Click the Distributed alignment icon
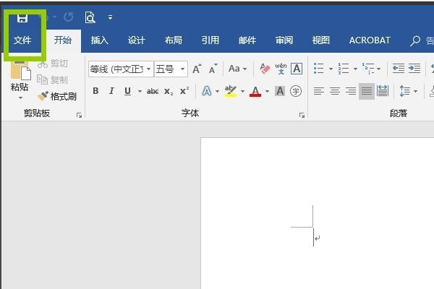The height and width of the screenshot is (289, 434). click(x=383, y=91)
